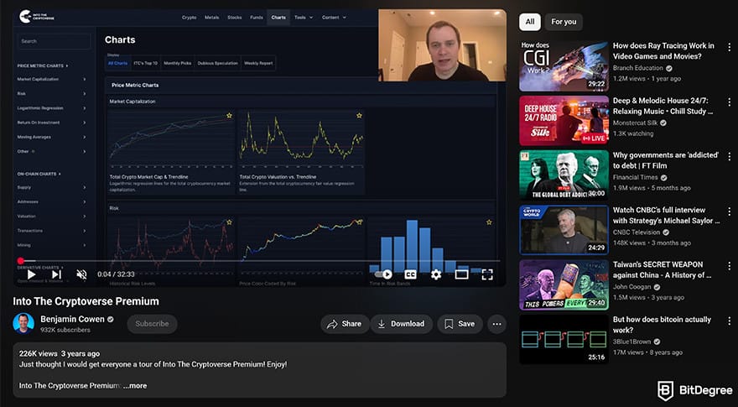Select the 'All' recommendations tab

[x=529, y=22]
